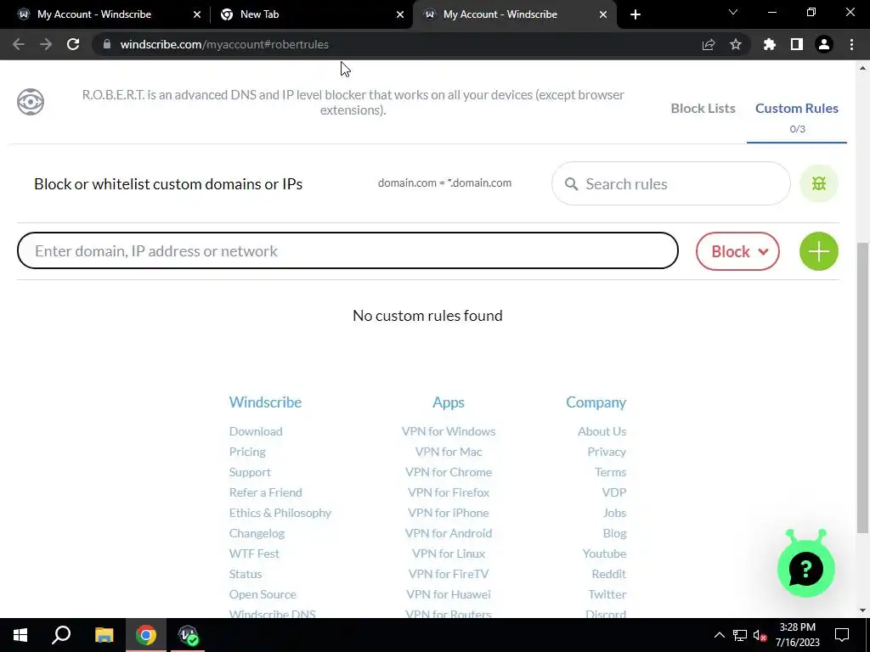
Task: Open VPN for Linux link
Action: tap(449, 554)
